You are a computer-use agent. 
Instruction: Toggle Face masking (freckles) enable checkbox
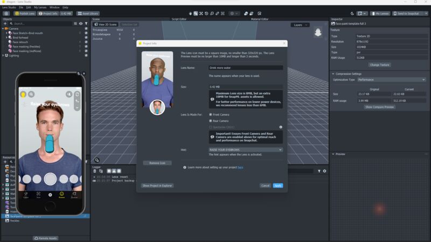86,46
